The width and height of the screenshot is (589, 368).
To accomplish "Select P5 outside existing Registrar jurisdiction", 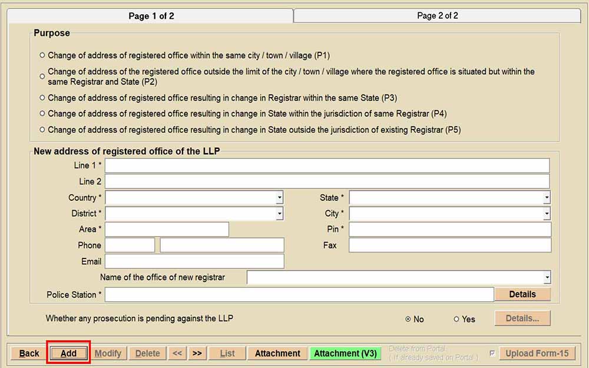I will pos(42,130).
